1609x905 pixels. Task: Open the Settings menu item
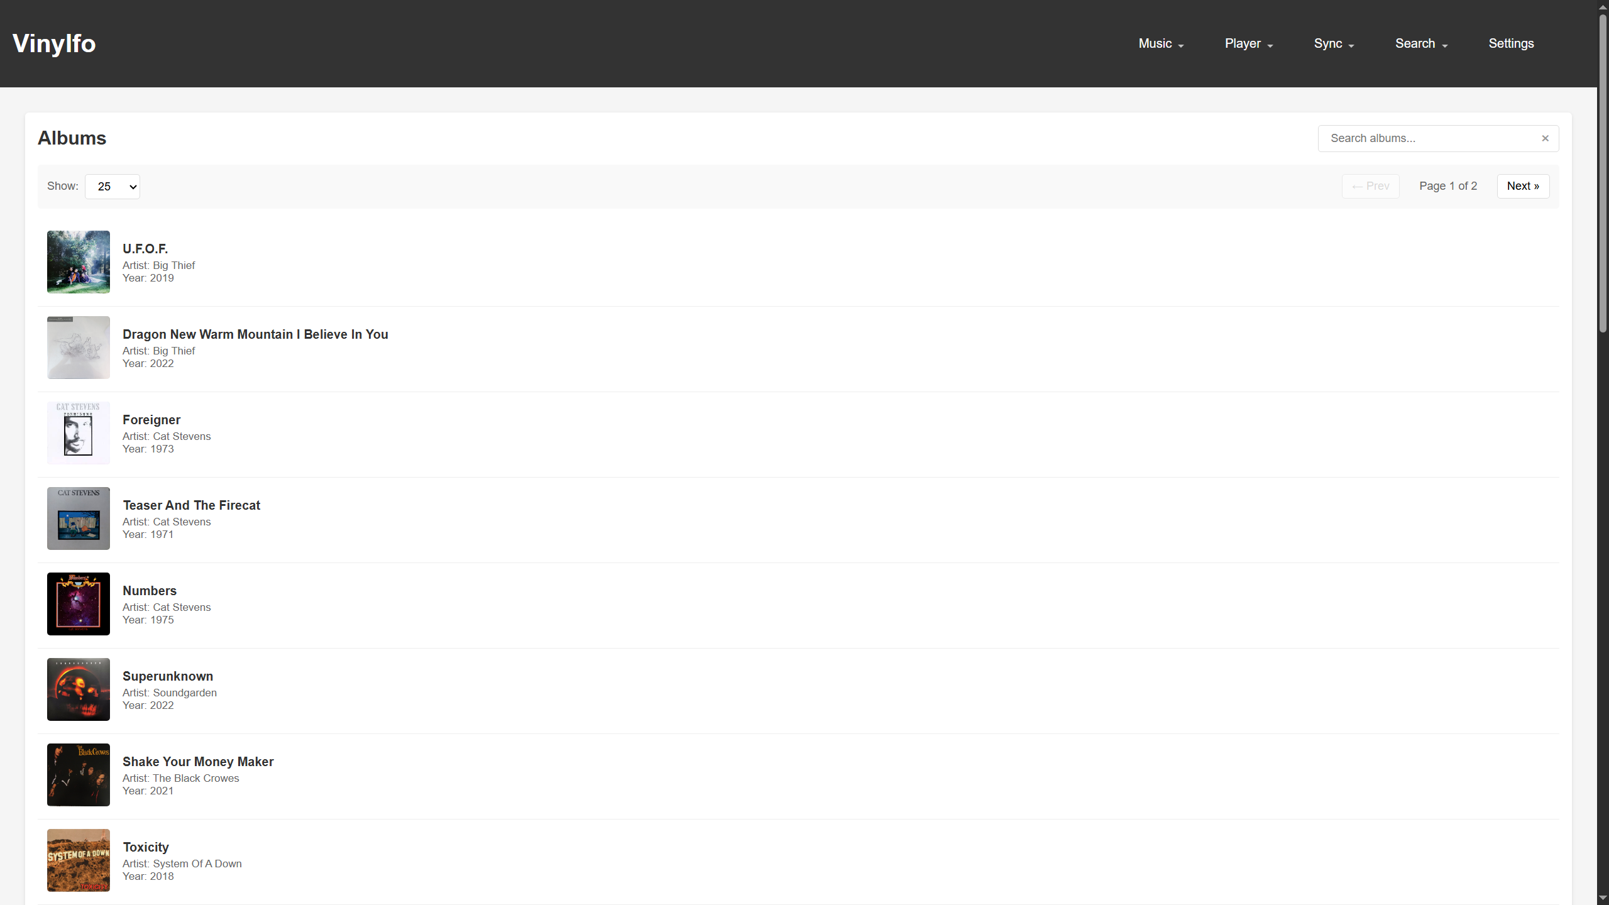click(1511, 43)
